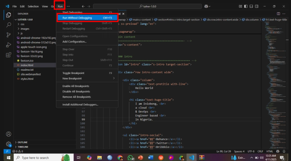Open the Run menu

60,6
